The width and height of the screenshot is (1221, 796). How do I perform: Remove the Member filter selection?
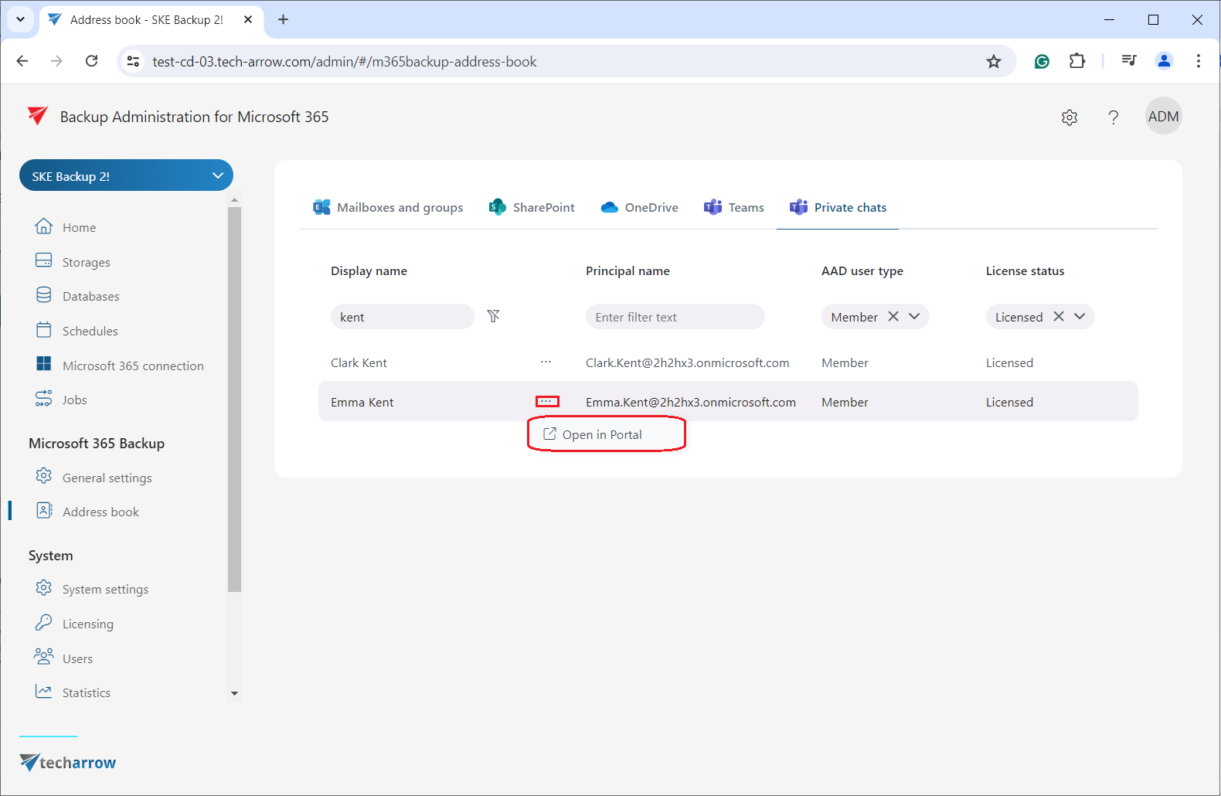[x=893, y=316]
